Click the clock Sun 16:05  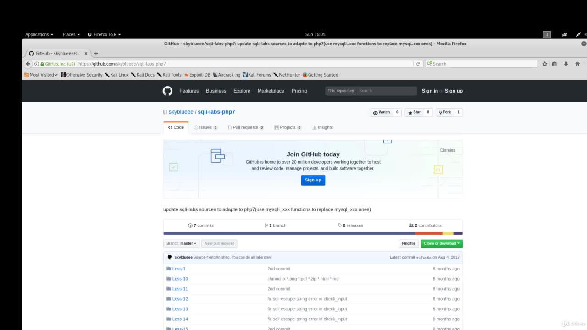(x=315, y=34)
